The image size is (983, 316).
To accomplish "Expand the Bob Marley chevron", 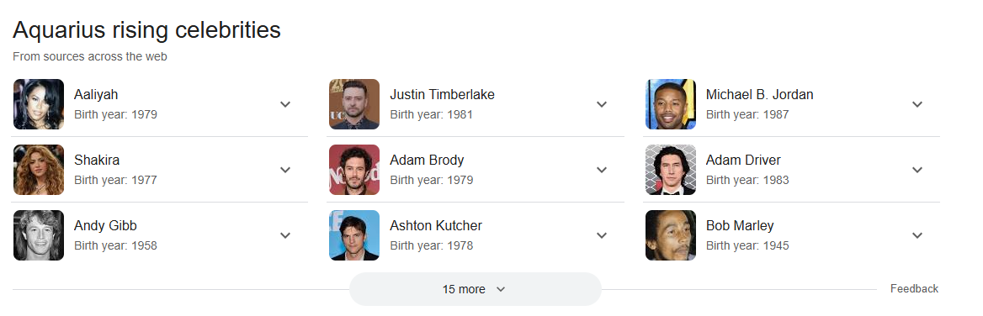I will pos(917,235).
